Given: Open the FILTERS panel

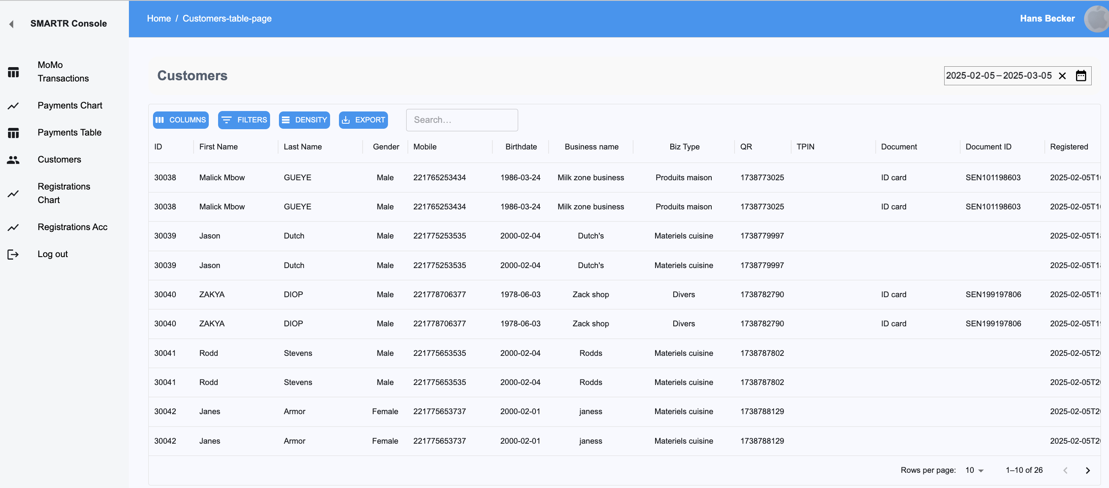Looking at the screenshot, I should pyautogui.click(x=244, y=120).
